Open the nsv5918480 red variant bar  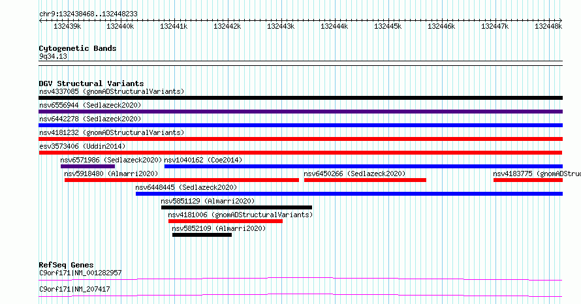(x=181, y=180)
